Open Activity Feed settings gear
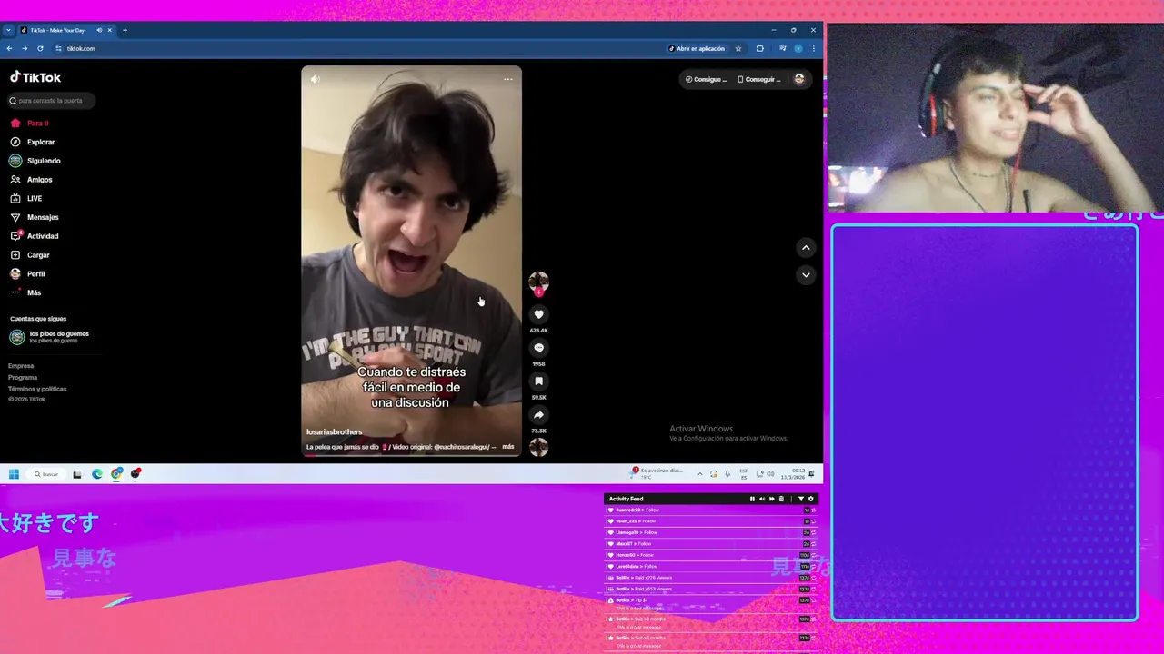 pos(811,499)
